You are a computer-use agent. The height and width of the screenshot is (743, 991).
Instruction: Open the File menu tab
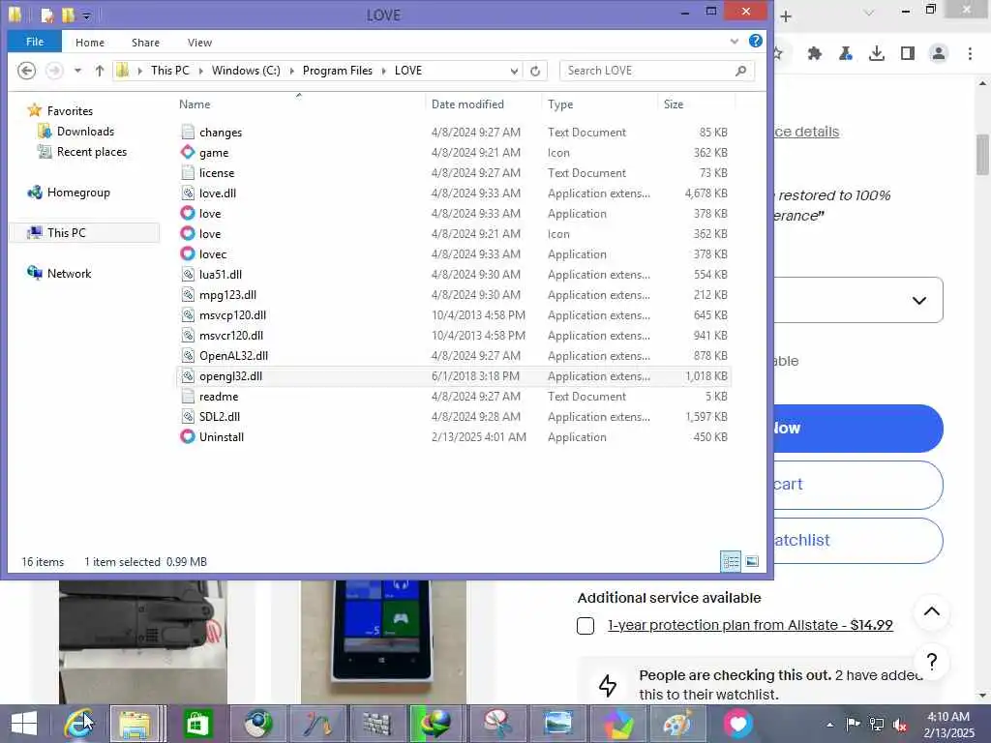pos(35,42)
